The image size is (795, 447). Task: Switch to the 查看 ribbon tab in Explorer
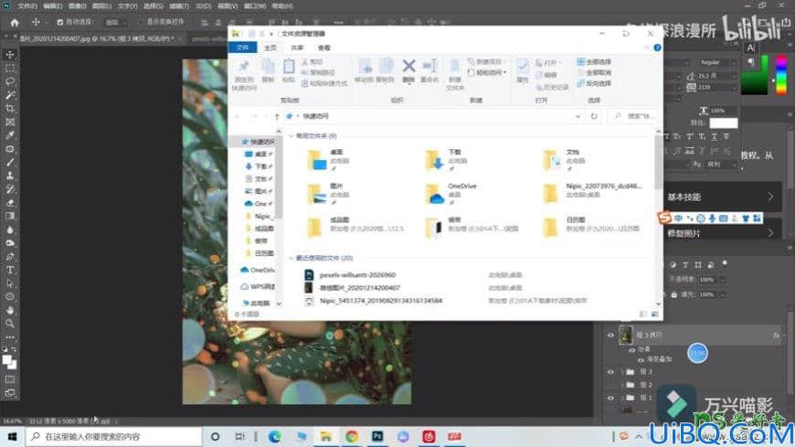[x=324, y=48]
